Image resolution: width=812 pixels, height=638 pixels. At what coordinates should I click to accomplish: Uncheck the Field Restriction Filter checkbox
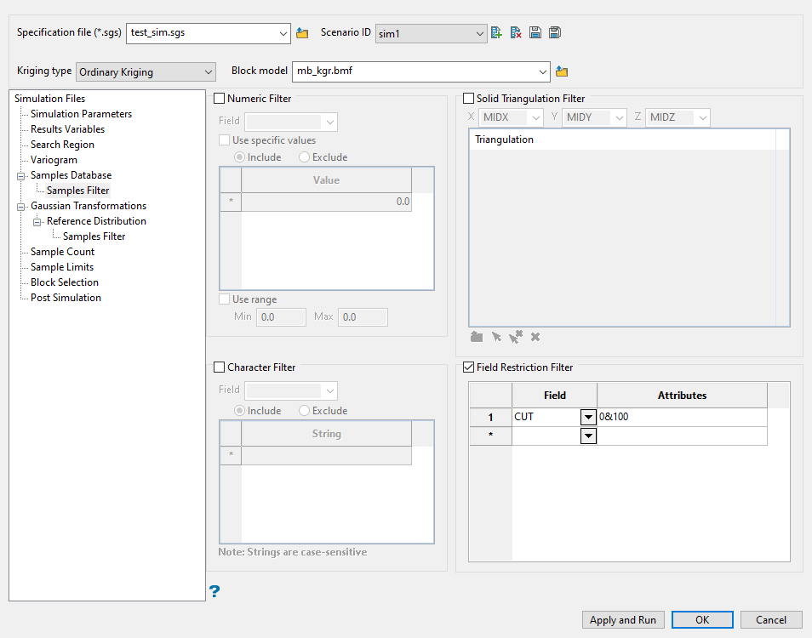click(x=469, y=367)
